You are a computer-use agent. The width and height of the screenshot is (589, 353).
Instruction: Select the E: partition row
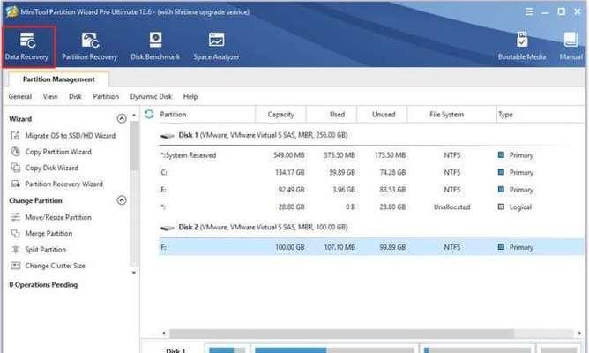pos(371,190)
